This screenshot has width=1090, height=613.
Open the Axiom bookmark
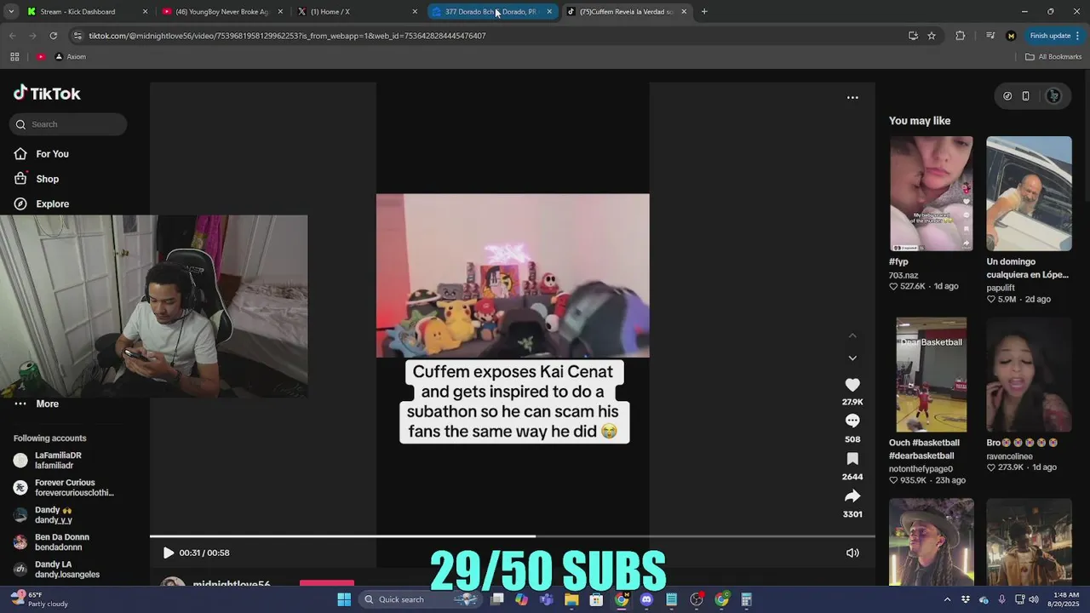click(x=70, y=57)
